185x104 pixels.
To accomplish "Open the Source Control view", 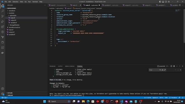I will pyautogui.click(x=3, y=16).
